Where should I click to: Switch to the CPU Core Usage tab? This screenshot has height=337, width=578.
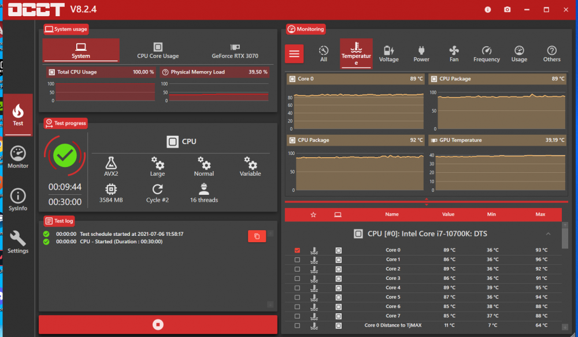pyautogui.click(x=158, y=50)
